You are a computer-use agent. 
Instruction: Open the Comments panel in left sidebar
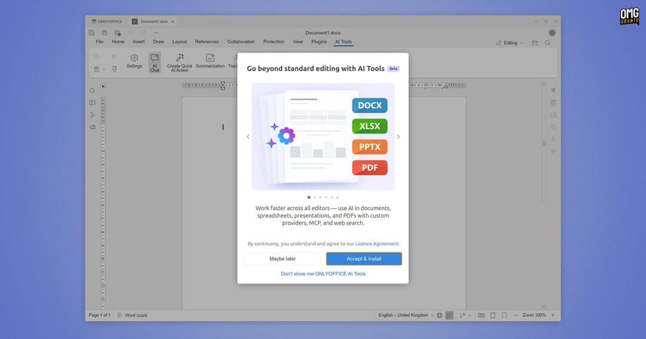[x=92, y=103]
